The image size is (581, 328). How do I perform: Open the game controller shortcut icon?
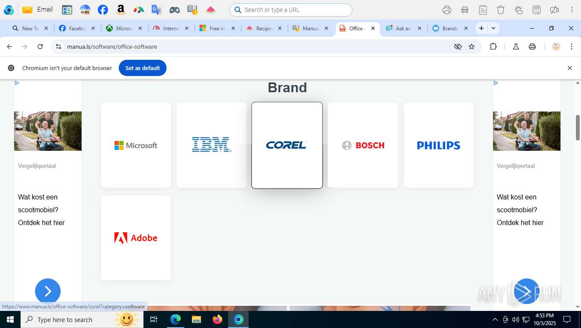[x=174, y=10]
